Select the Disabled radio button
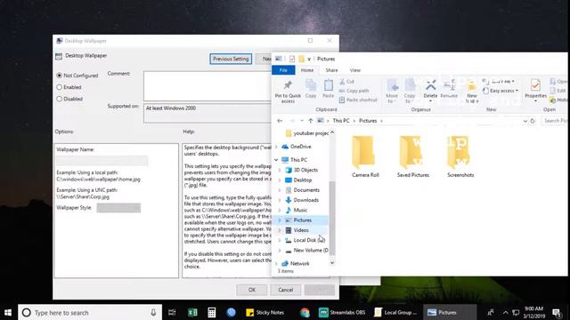570x320 pixels. tap(60, 99)
